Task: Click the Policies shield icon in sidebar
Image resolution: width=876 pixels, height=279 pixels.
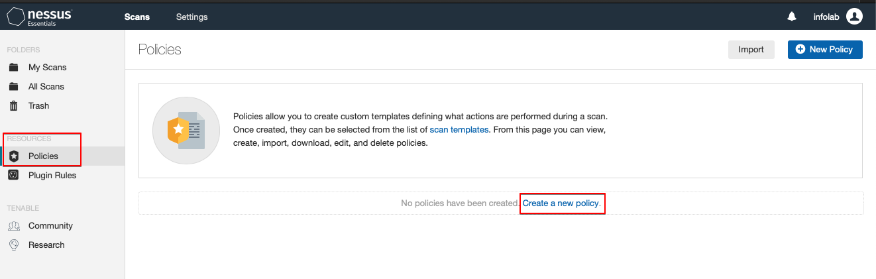Action: tap(13, 156)
